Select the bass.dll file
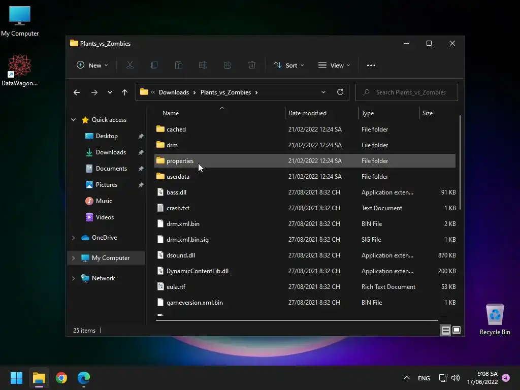 (x=305, y=192)
